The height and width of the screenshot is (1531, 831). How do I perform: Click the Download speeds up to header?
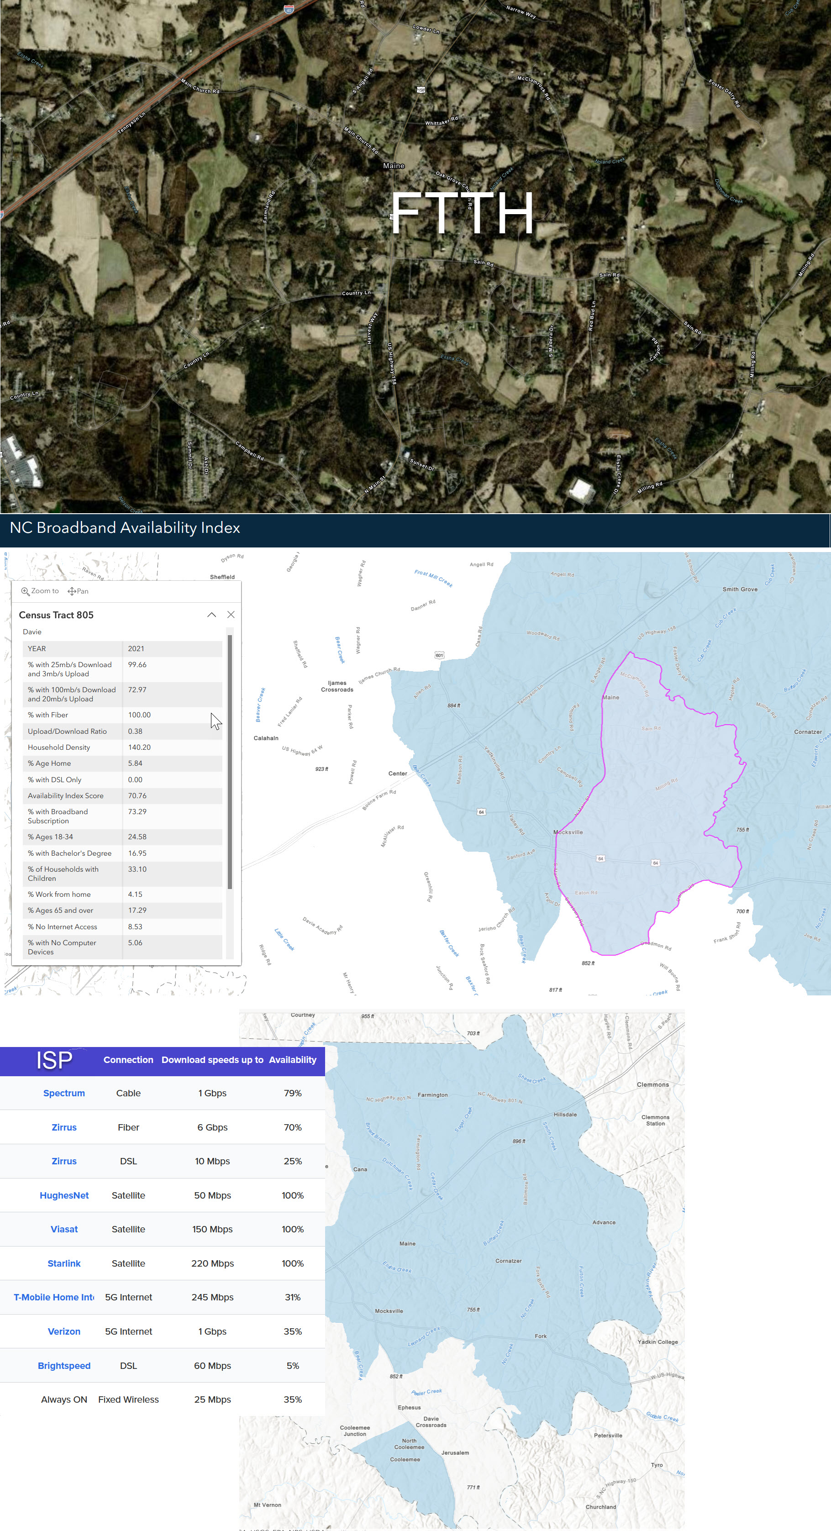point(212,1060)
